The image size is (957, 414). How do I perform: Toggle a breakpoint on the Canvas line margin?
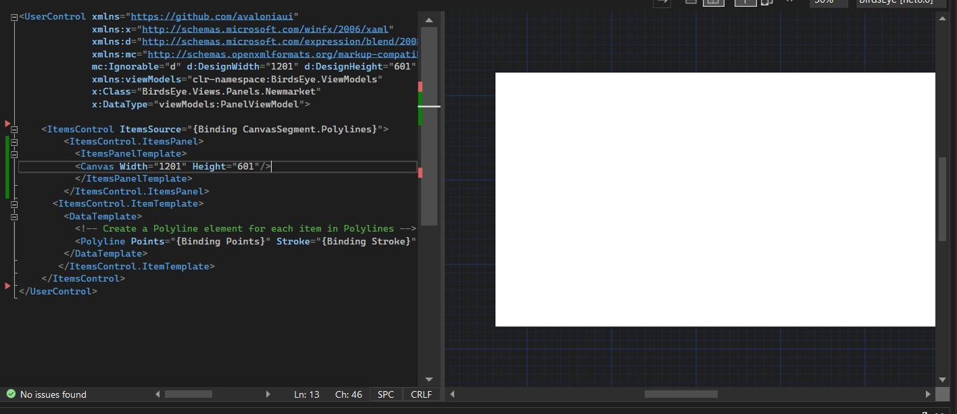[x=5, y=166]
